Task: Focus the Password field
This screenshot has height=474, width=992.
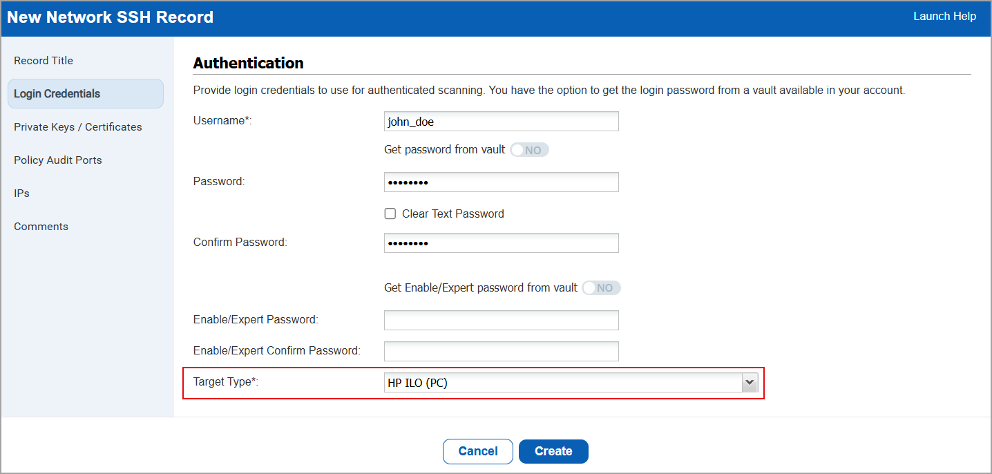Action: tap(501, 182)
